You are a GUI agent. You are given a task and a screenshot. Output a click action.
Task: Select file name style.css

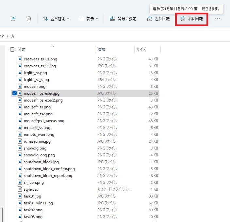tap(31, 189)
